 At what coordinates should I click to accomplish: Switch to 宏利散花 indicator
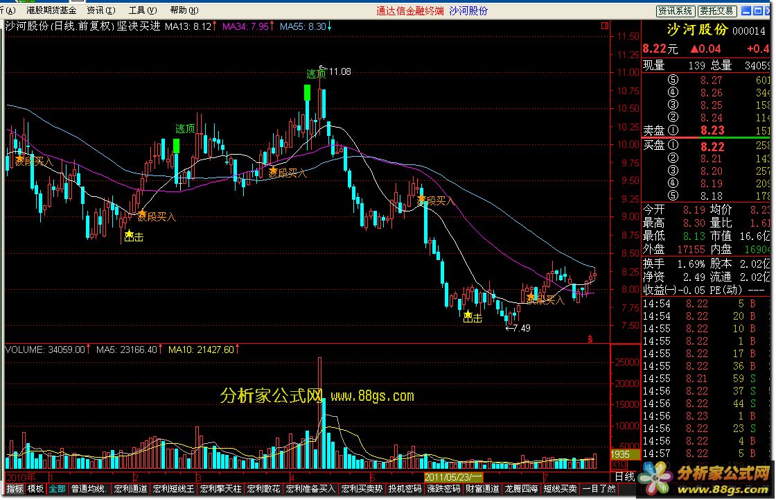(264, 489)
